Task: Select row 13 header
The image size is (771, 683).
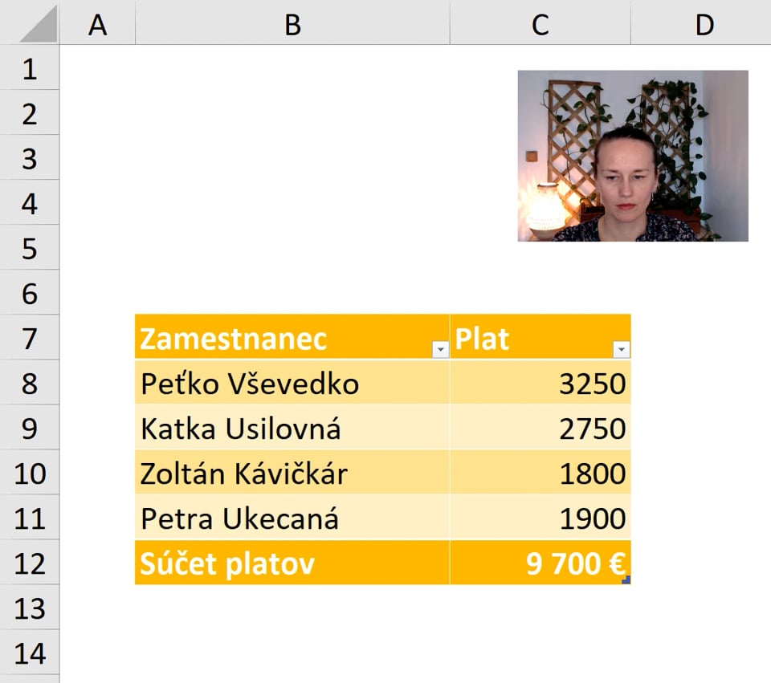Action: pos(30,607)
